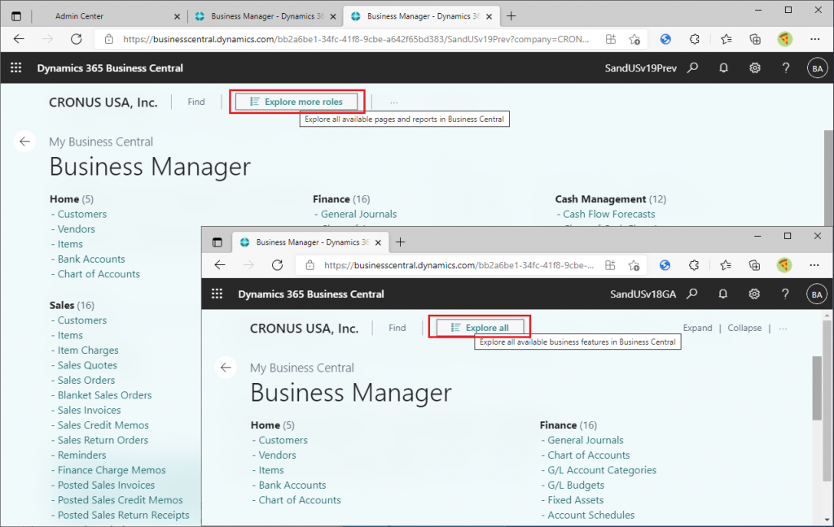Refresh the page in the front browser window
The height and width of the screenshot is (527, 834).
pyautogui.click(x=277, y=265)
